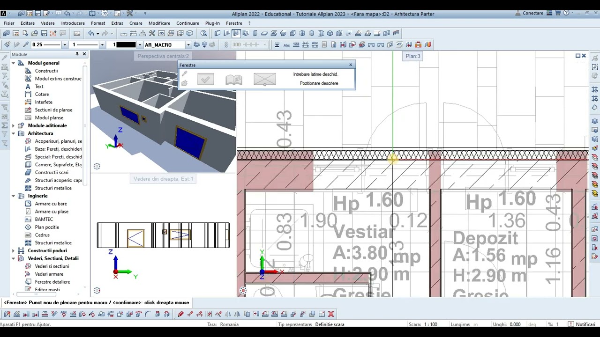Image resolution: width=600 pixels, height=337 pixels.
Task: Click the format paintbrush icon left of pen thickness
Action: pyautogui.click(x=7, y=44)
